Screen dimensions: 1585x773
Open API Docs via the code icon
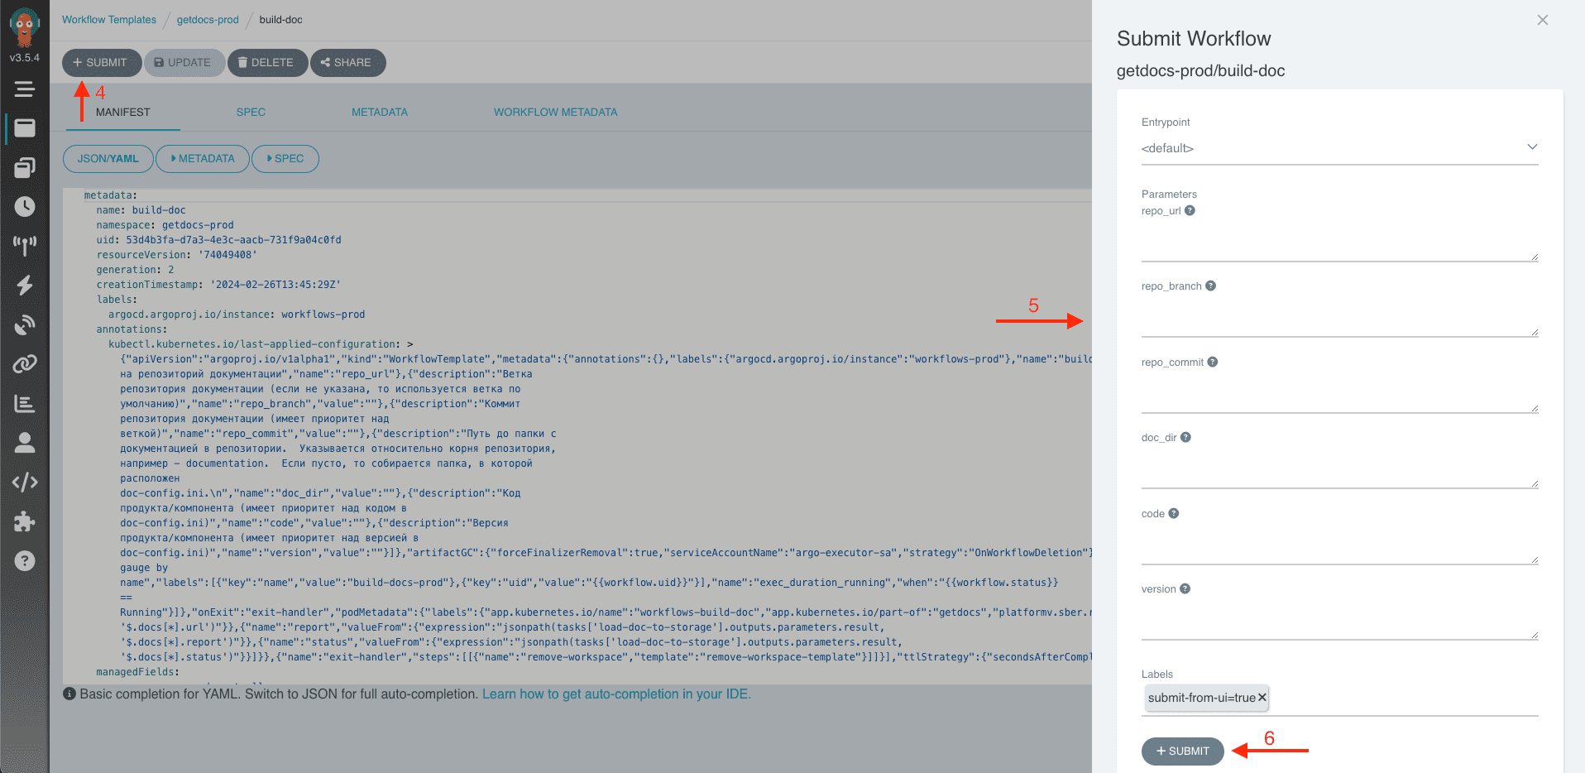click(x=25, y=482)
